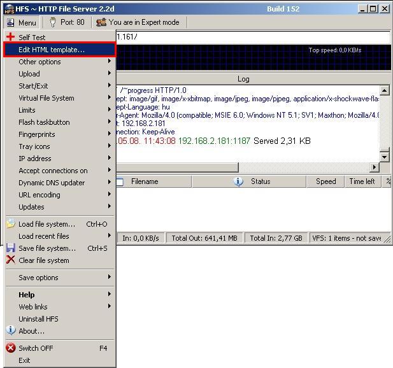
Task: Expand the Dynamic DNS updater submenu arrow
Action: coord(110,182)
